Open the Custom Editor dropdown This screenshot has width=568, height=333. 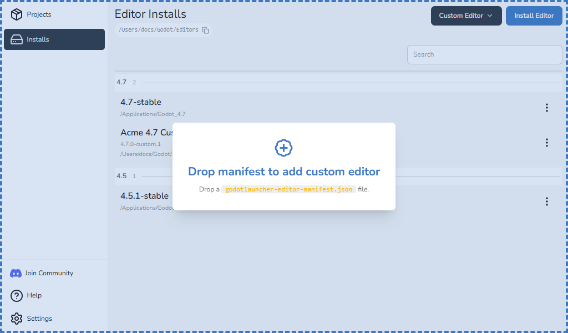click(x=466, y=16)
